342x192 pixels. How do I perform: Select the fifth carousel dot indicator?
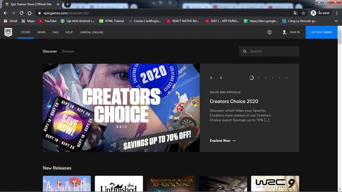click(280, 78)
